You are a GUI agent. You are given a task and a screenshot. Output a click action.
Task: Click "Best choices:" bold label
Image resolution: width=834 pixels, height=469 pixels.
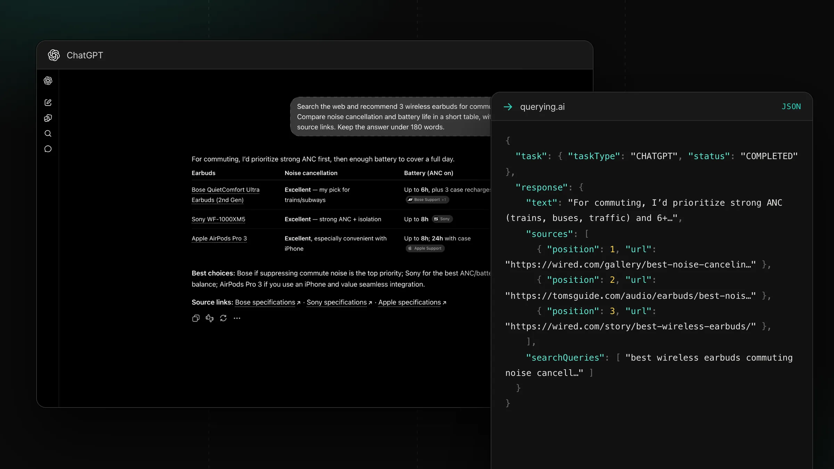[213, 273]
